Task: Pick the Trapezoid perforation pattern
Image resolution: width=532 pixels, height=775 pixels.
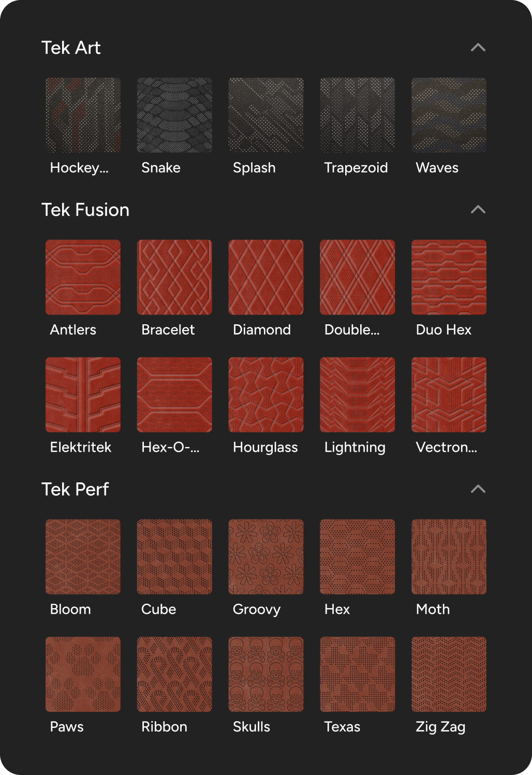Action: [357, 115]
